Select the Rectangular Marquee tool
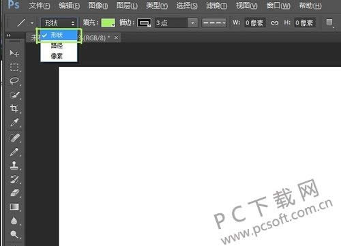Screen dimensions: 341x246 [14, 67]
